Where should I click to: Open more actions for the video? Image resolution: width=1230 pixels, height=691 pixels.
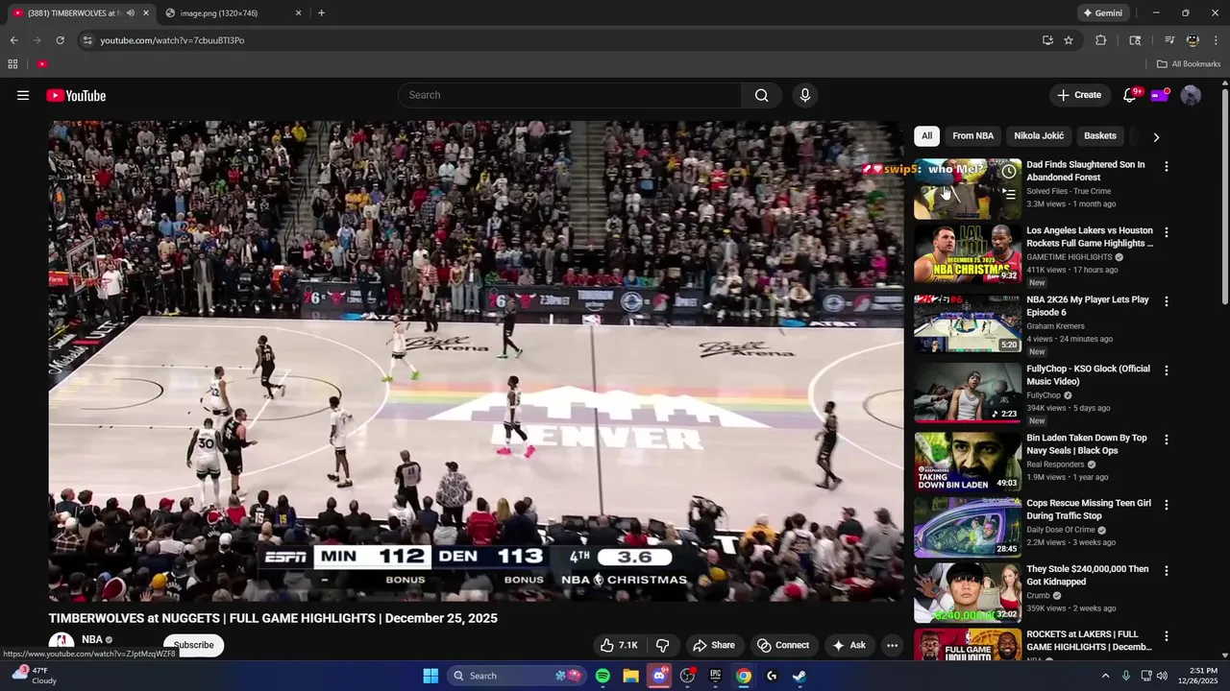[x=892, y=645]
